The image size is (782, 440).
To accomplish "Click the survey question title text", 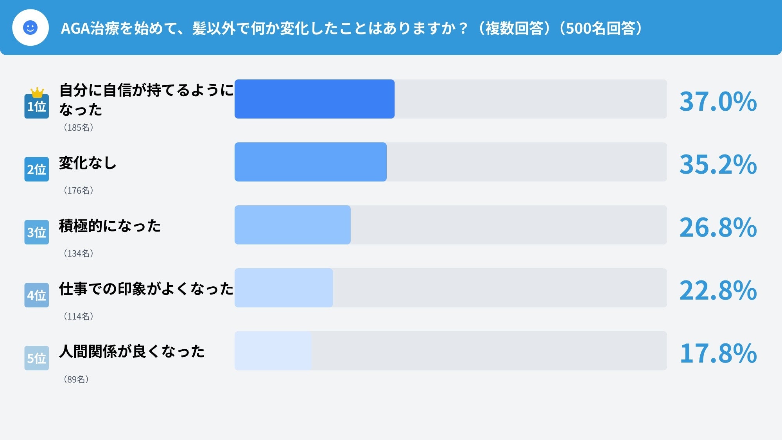I will 351,28.
